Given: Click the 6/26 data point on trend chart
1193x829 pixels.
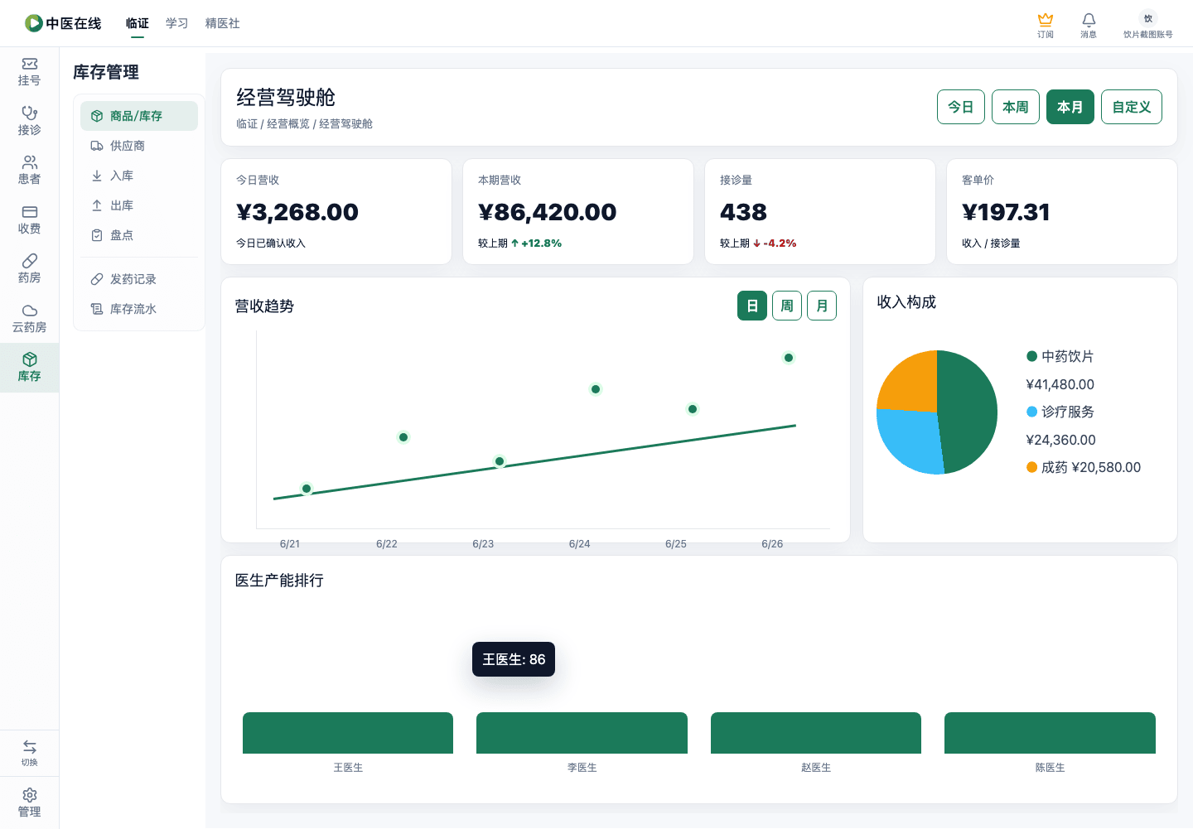Looking at the screenshot, I should (x=789, y=358).
